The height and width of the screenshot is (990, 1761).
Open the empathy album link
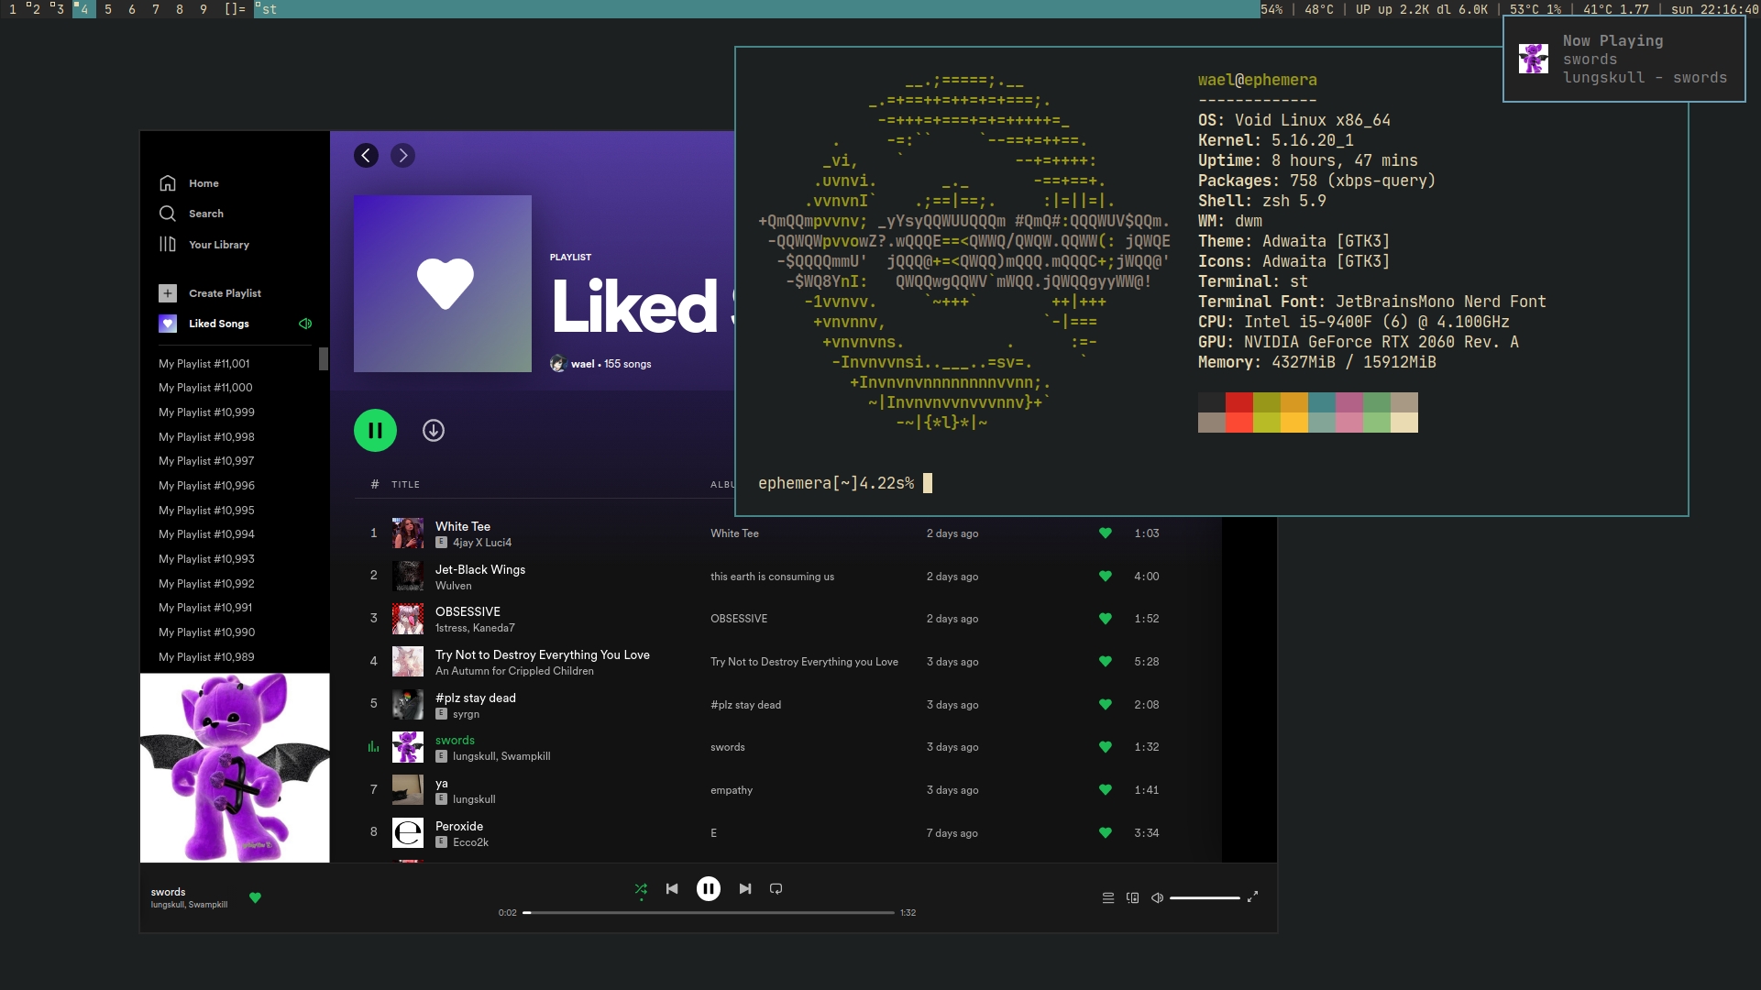pos(731,790)
